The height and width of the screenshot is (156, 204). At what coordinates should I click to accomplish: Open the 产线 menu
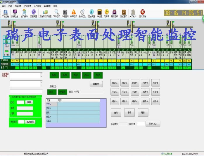[x=10, y=6]
